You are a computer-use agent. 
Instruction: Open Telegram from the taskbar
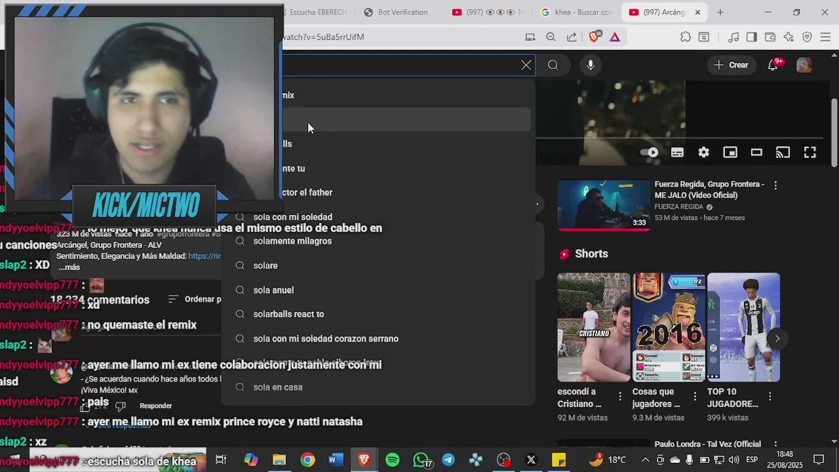coord(448,460)
